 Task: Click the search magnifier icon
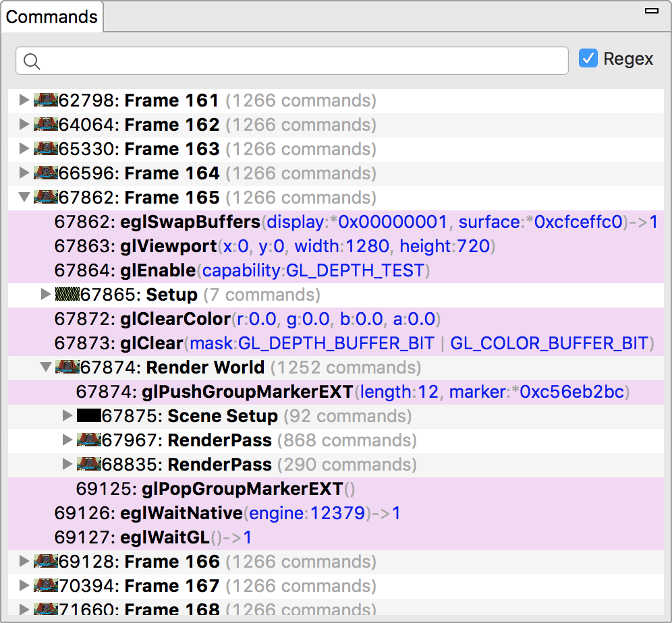point(32,61)
